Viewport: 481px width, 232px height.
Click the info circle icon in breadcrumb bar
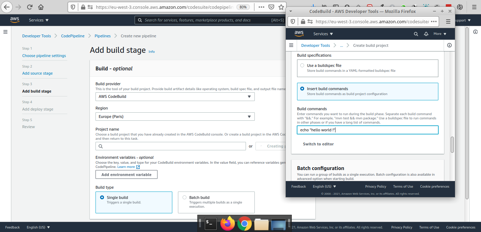tap(449, 45)
